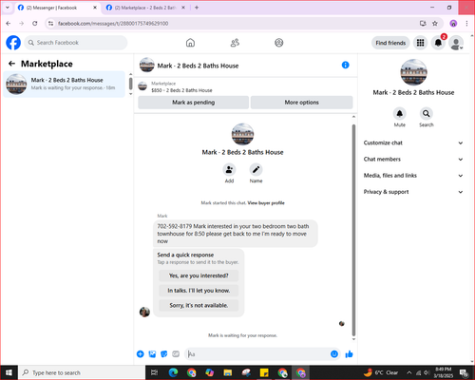This screenshot has height=380, width=475.
Task: Open the Windows Start menu
Action: (x=9, y=372)
